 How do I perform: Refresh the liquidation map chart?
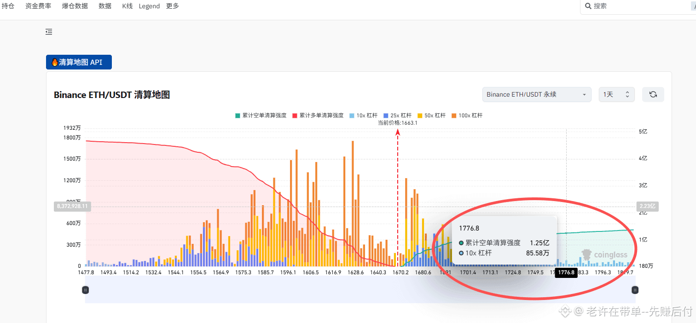pos(653,94)
